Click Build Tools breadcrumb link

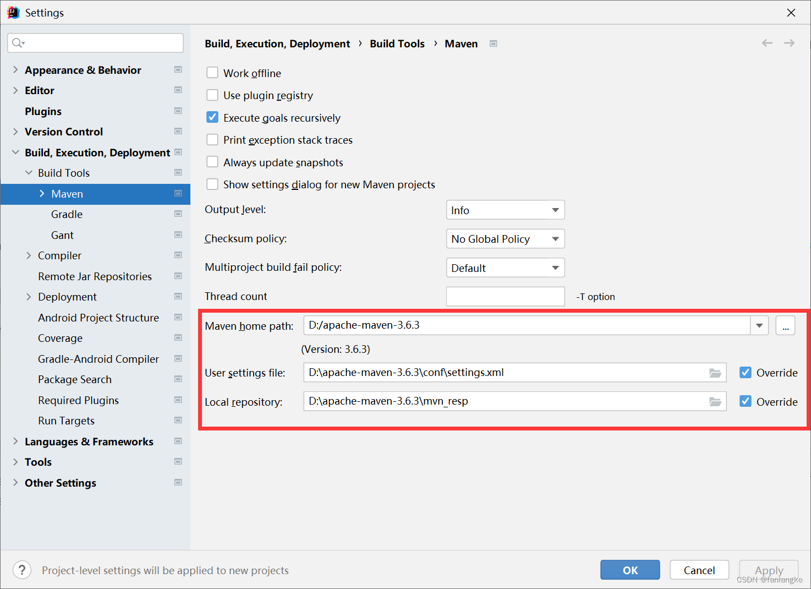coord(397,43)
